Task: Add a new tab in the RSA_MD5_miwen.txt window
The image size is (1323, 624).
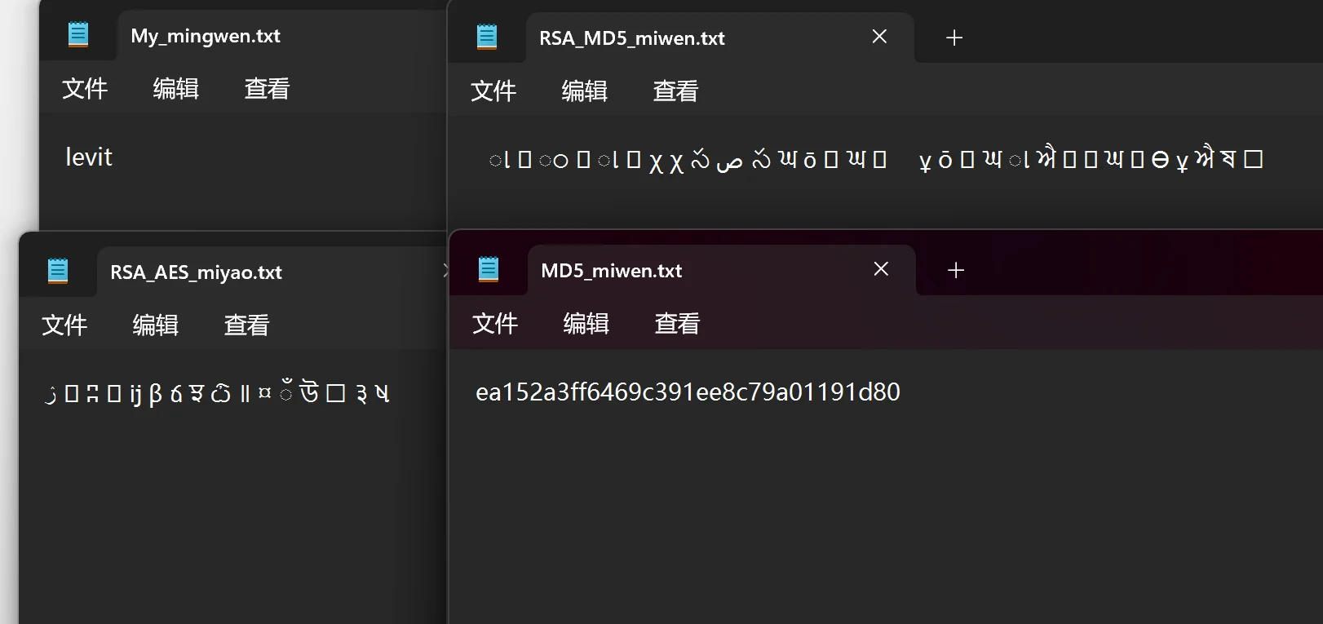Action: coord(954,38)
